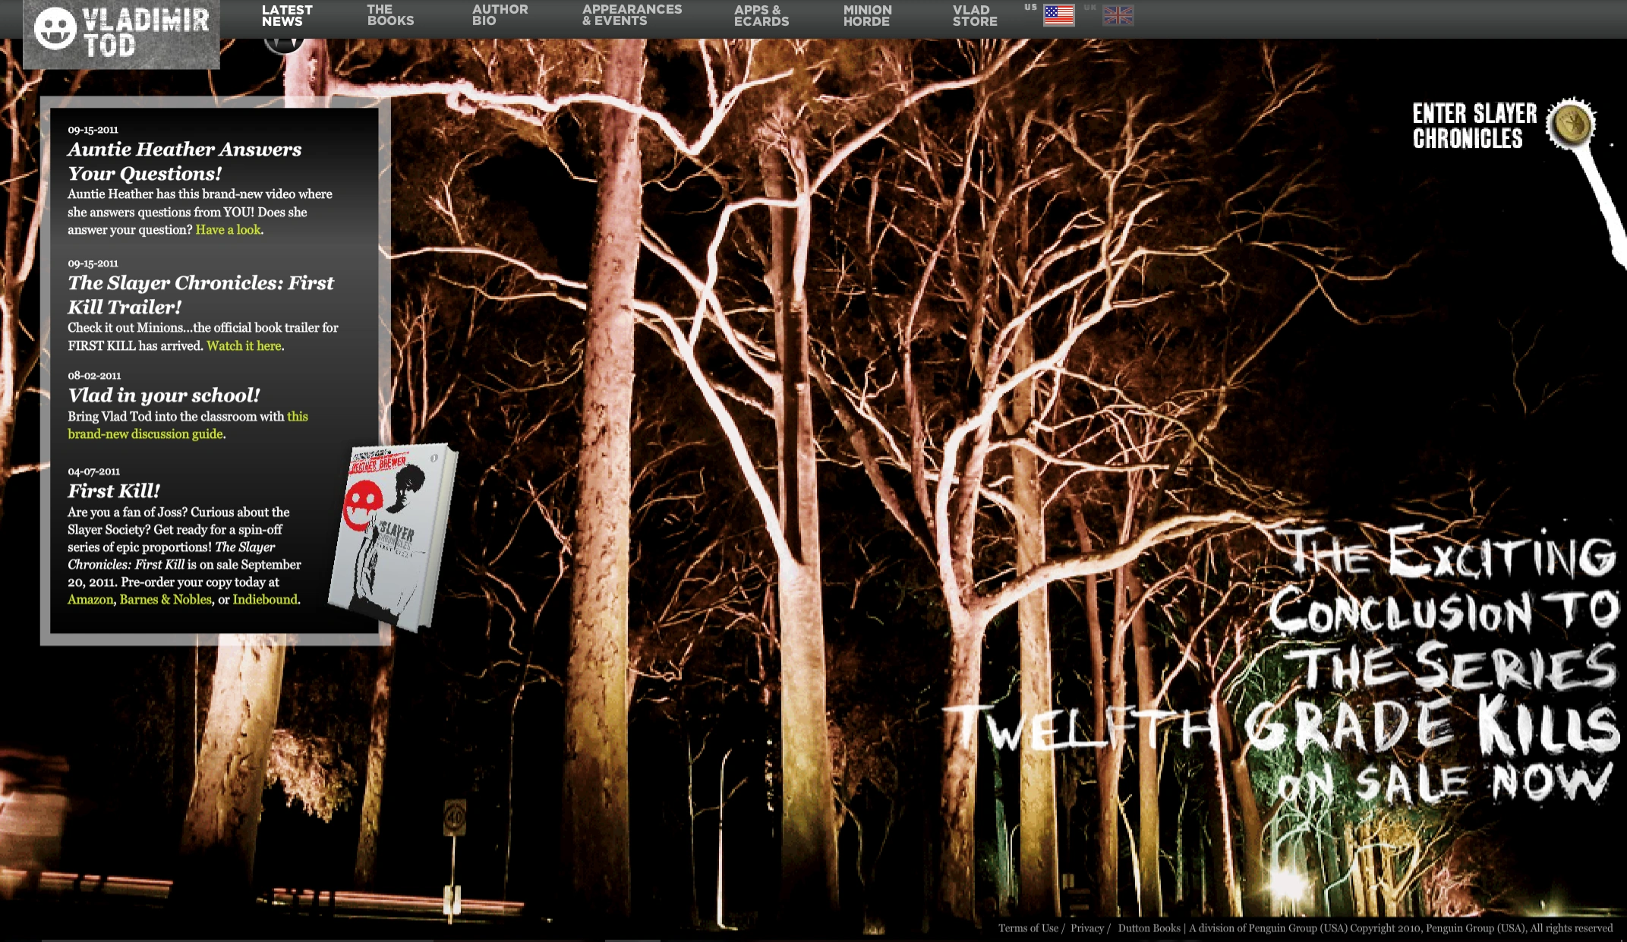Open the Latest News menu
Viewport: 1627px width, 942px height.
(286, 16)
